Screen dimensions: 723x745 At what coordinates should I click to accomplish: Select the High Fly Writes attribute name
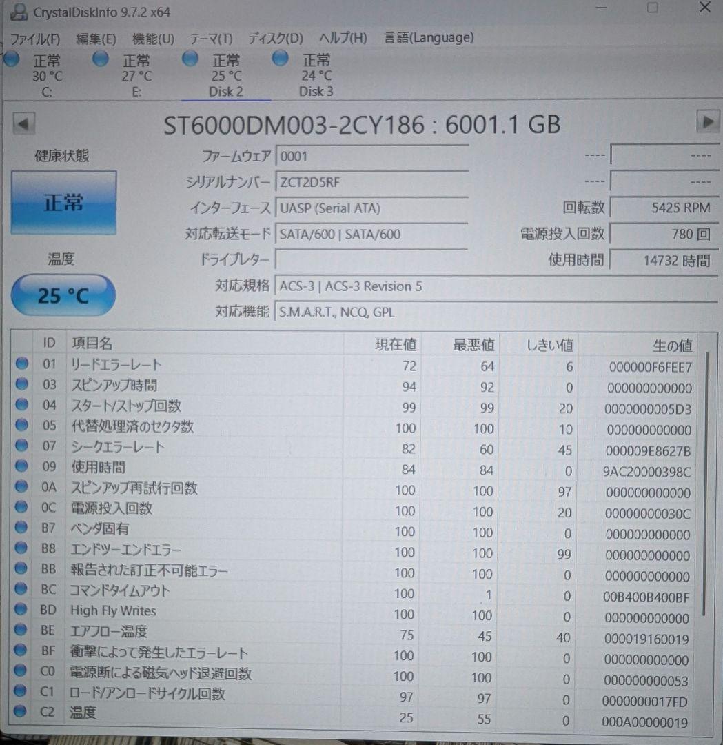(x=113, y=610)
